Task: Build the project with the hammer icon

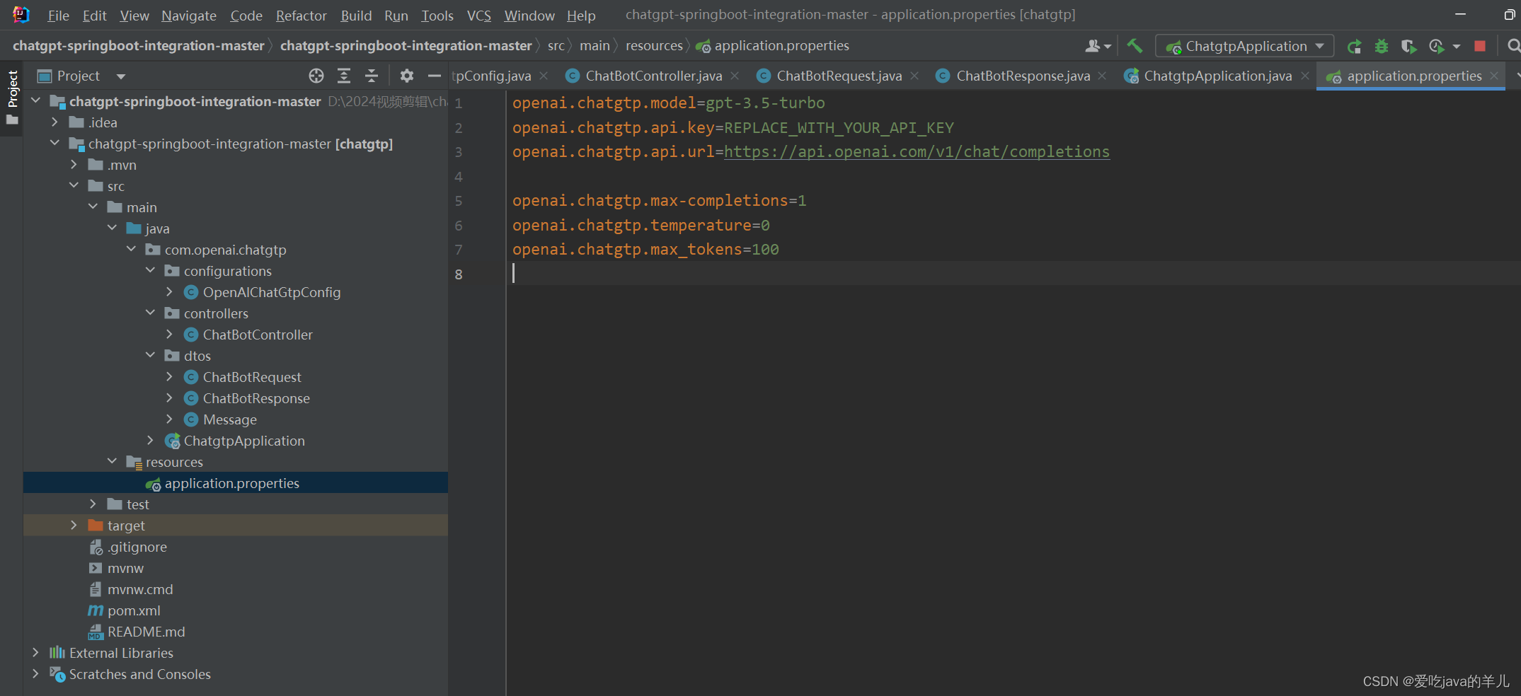Action: [x=1135, y=45]
